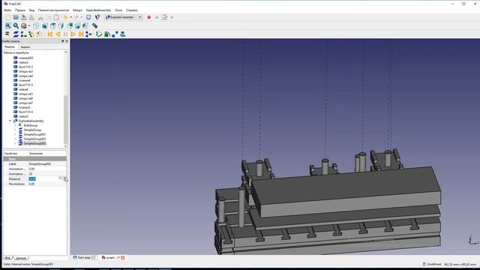Expand BoltGroup tree item
Image resolution: width=480 pixels, height=270 pixels.
pos(15,125)
